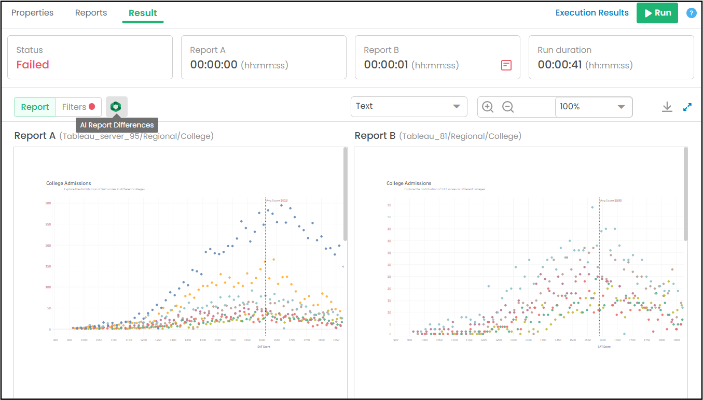Toggle to the Report view

[x=35, y=107]
